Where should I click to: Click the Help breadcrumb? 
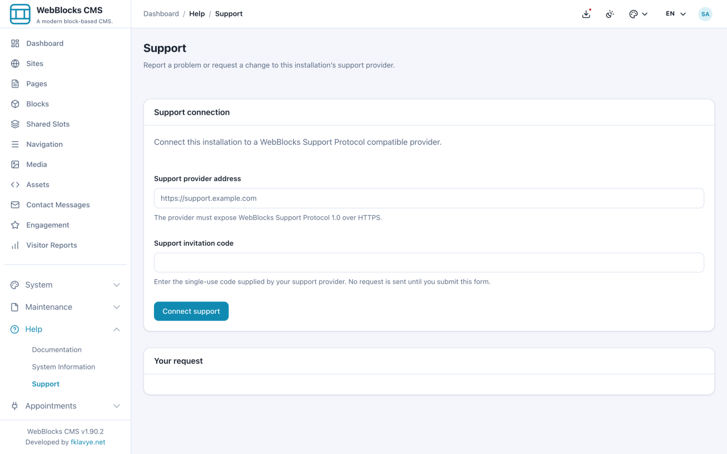(x=197, y=14)
